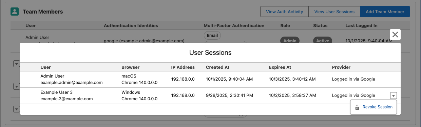This screenshot has width=421, height=127.
Task: Click the Active status badge
Action: [x=323, y=41]
